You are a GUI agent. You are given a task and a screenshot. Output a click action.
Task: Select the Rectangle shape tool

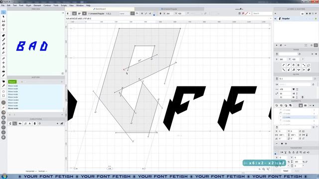[3, 95]
